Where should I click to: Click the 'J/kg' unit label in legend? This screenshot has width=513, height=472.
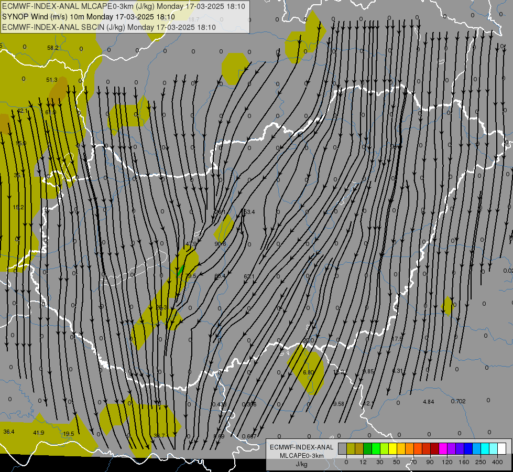click(x=301, y=464)
